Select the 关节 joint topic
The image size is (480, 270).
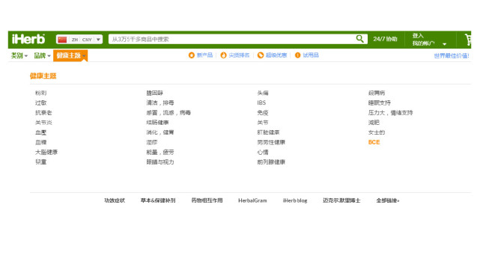click(x=263, y=123)
